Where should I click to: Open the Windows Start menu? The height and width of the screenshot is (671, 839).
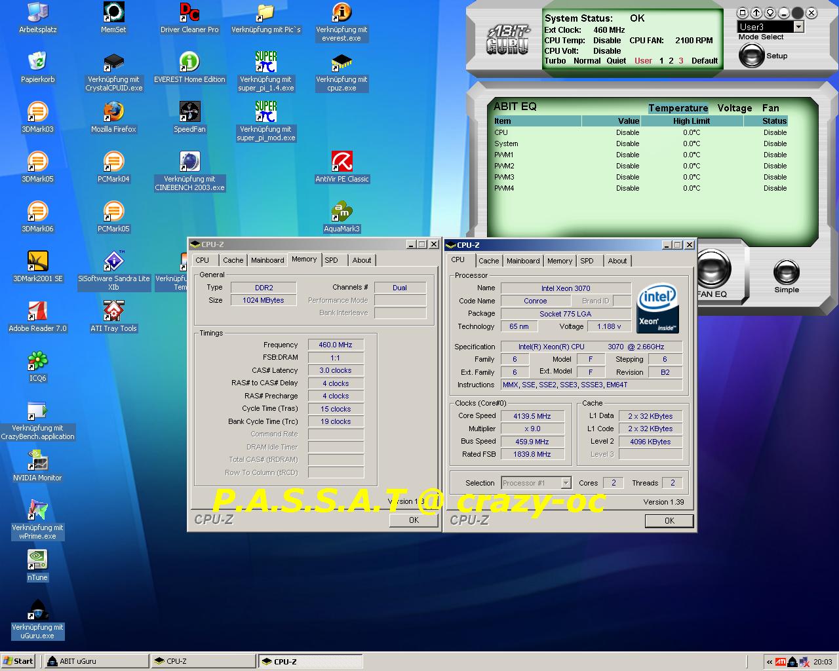coord(18,661)
